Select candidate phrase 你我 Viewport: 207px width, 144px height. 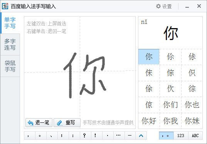tap(170, 121)
